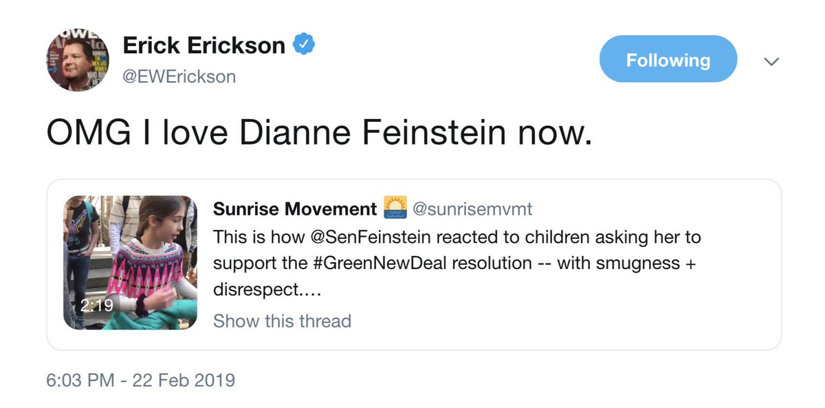
Task: Click the word "smugness" in quoted tweet
Action: [630, 263]
